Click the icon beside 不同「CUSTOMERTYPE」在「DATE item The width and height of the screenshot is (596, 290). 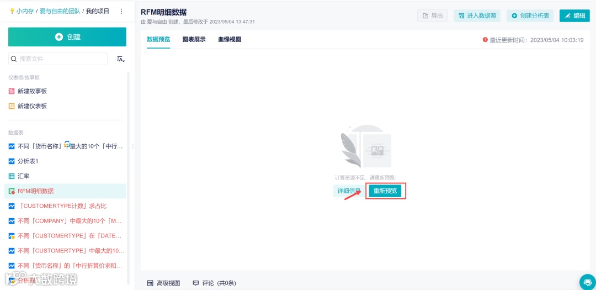pos(12,235)
